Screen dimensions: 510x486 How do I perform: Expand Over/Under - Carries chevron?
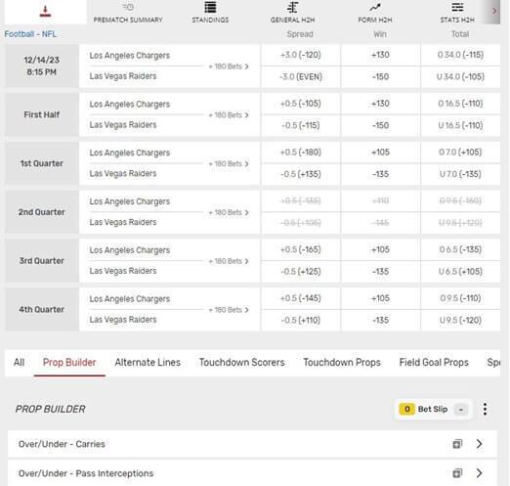coord(479,444)
